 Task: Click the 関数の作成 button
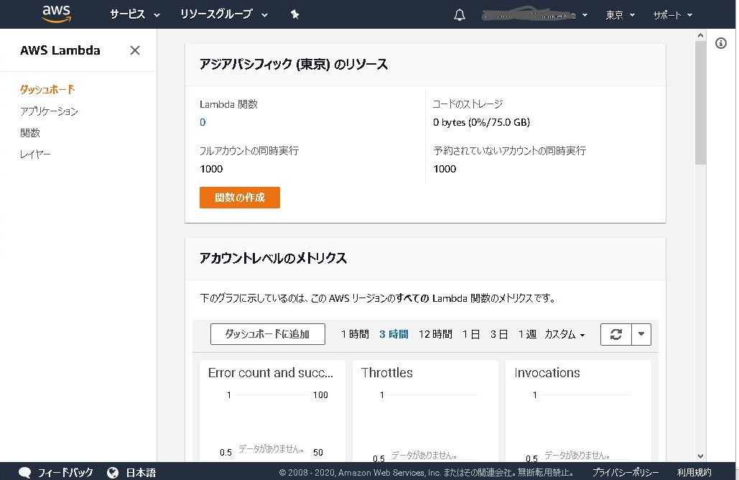point(239,197)
